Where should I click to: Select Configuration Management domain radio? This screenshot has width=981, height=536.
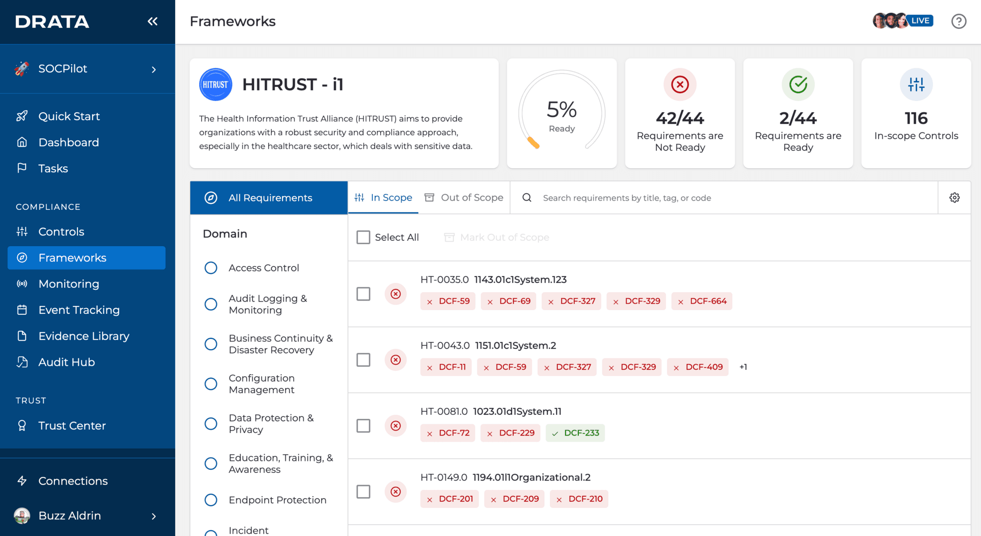(x=211, y=383)
